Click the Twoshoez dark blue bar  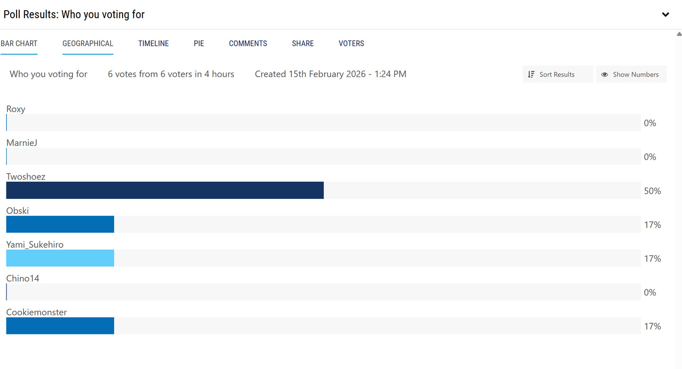(165, 190)
